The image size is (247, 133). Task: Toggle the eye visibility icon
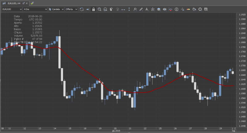[x=165, y=9]
